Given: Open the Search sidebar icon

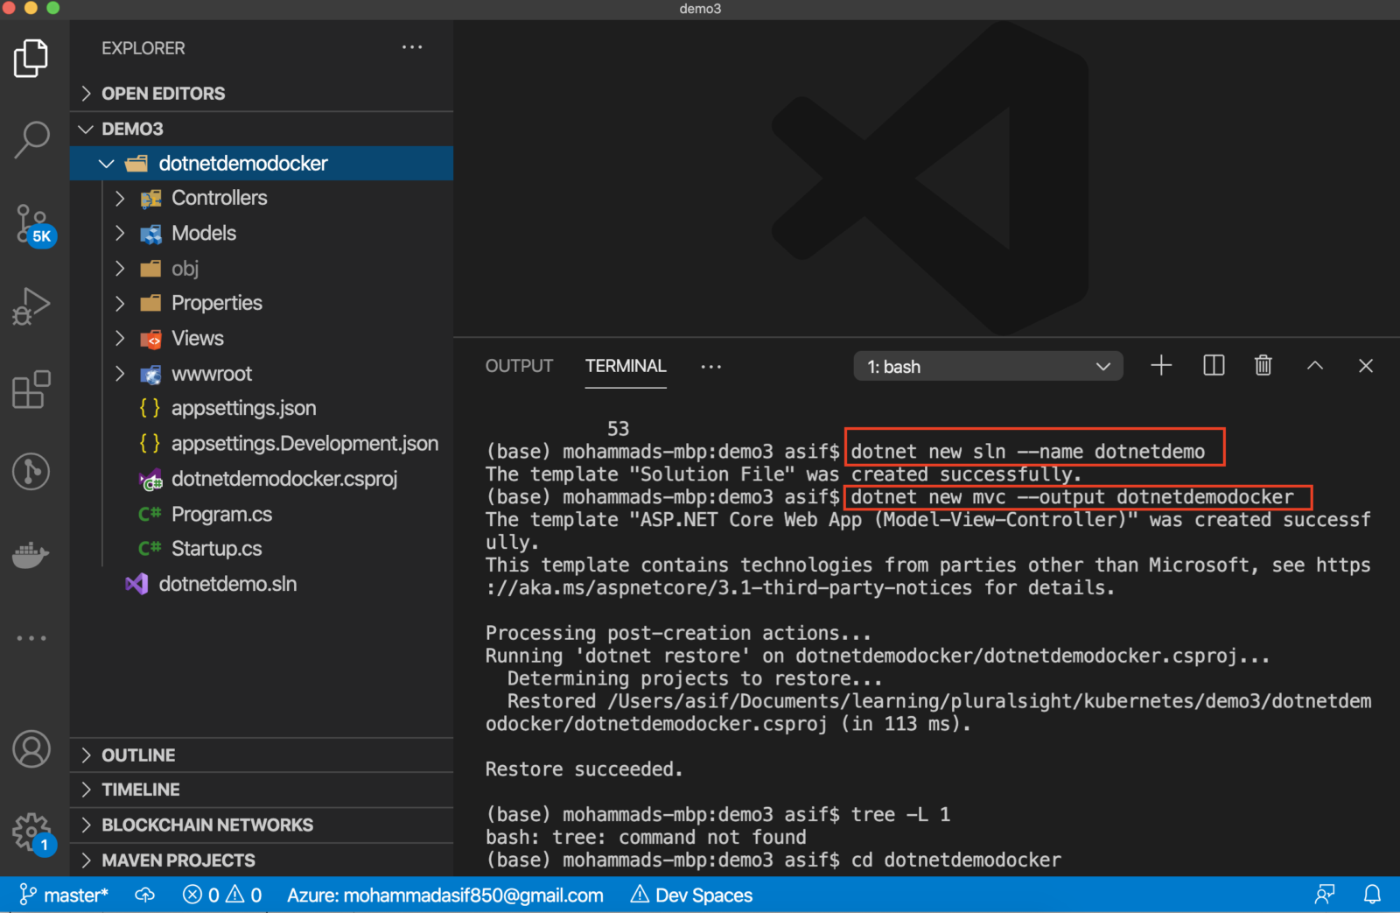Looking at the screenshot, I should [x=31, y=138].
